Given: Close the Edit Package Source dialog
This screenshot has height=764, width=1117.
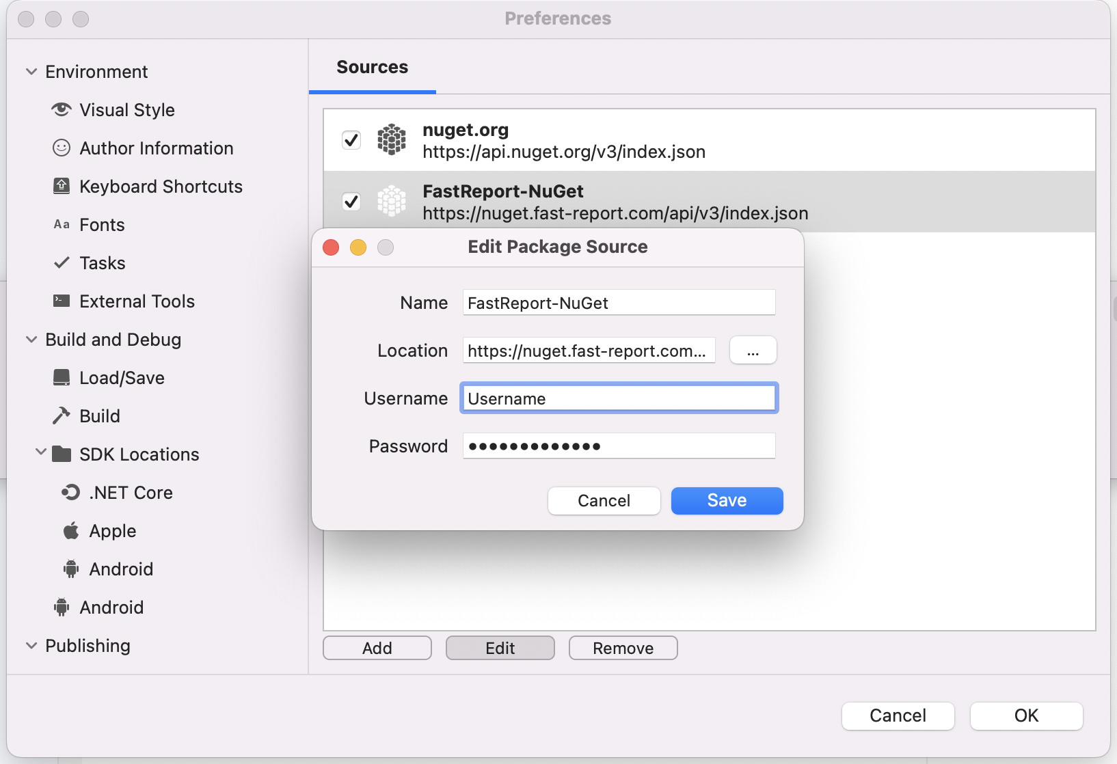Looking at the screenshot, I should click(x=331, y=247).
